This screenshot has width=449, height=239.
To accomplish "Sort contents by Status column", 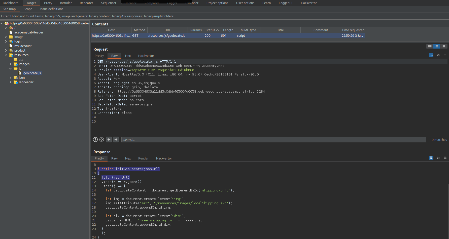I will 212,30.
